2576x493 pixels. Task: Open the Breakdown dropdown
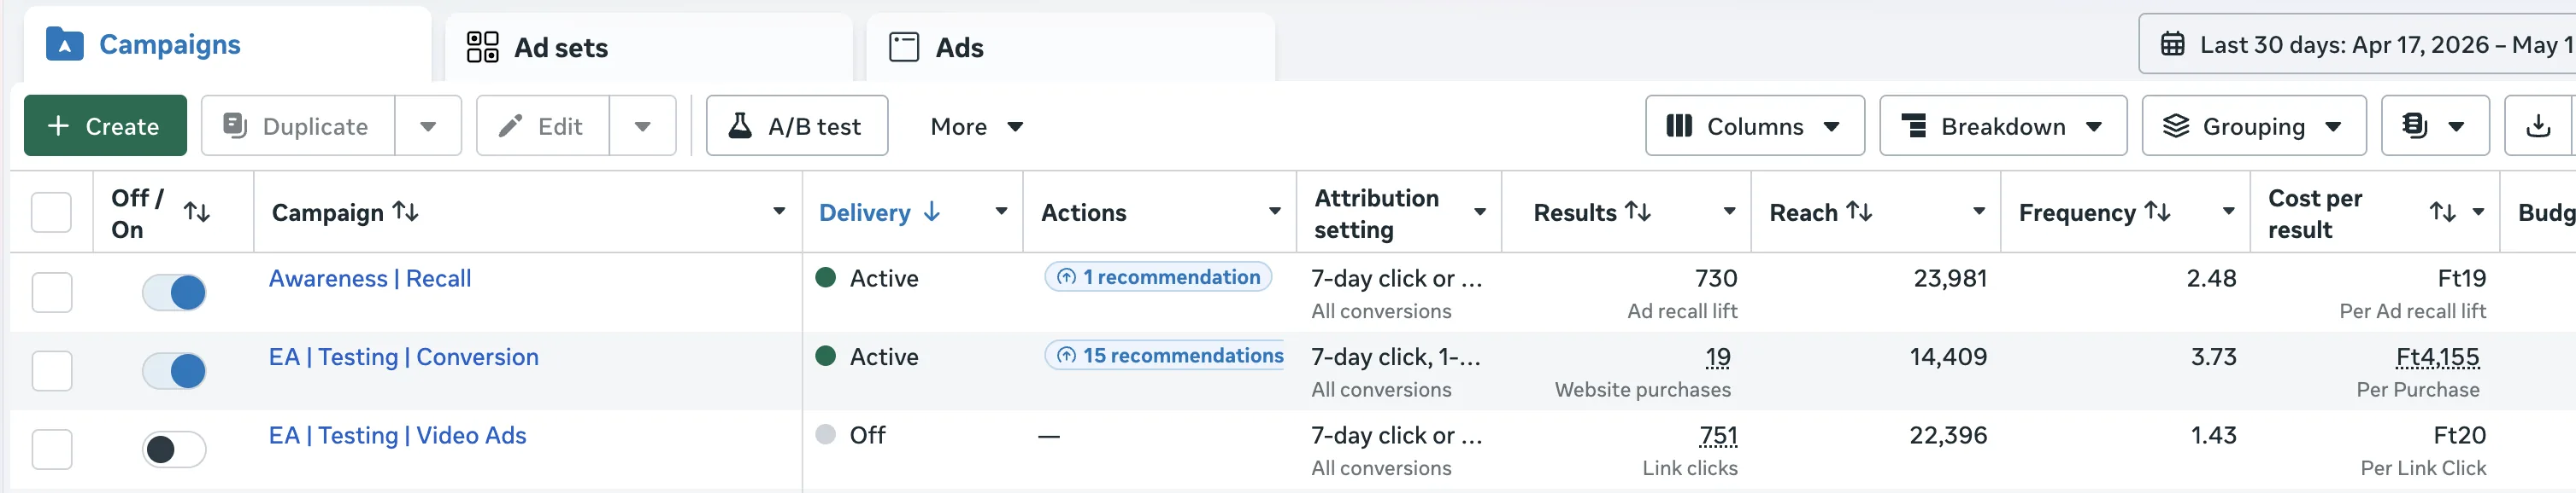tap(2003, 125)
